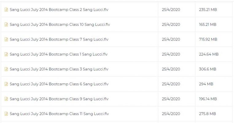The image size is (234, 123).
Task: Click the file icon beside Bootcamp Class 7
Action: point(6,39)
